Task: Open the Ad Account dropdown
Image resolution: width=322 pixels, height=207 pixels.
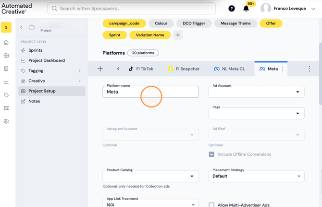Action: click(x=256, y=92)
